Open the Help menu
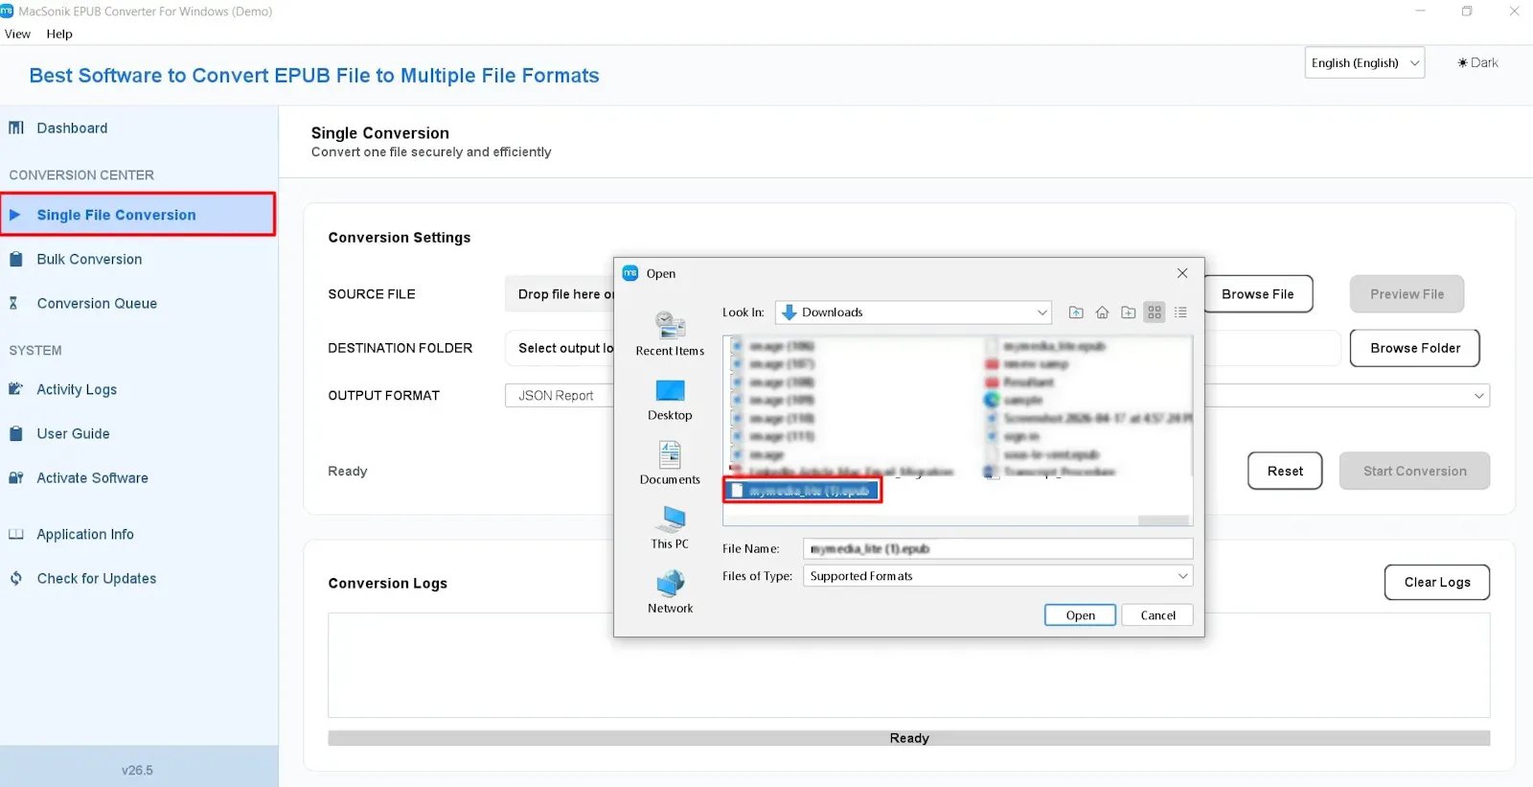The image size is (1533, 787). 59,34
